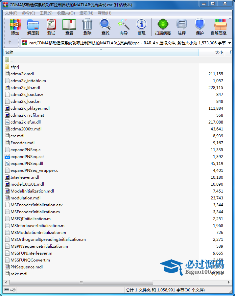Open the File (文件) menu

pyautogui.click(x=11, y=13)
